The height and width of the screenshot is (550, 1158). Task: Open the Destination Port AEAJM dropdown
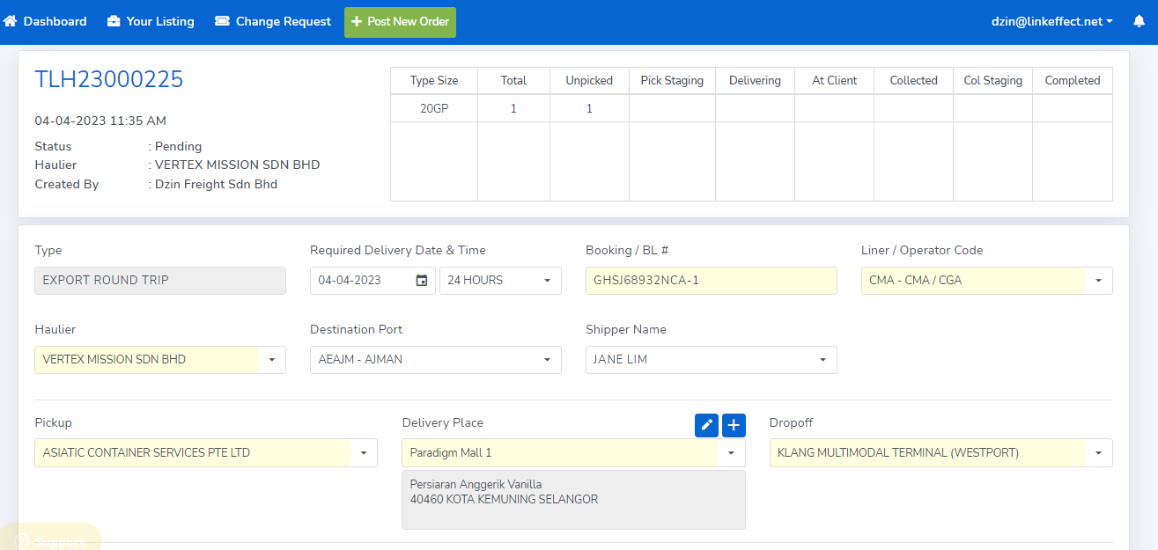pos(435,360)
